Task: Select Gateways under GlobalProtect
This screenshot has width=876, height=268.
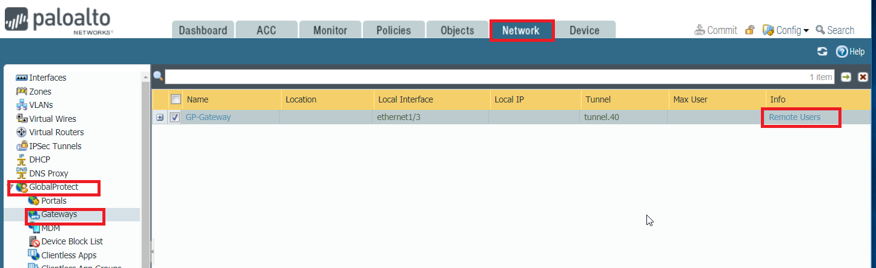Action: pos(59,214)
